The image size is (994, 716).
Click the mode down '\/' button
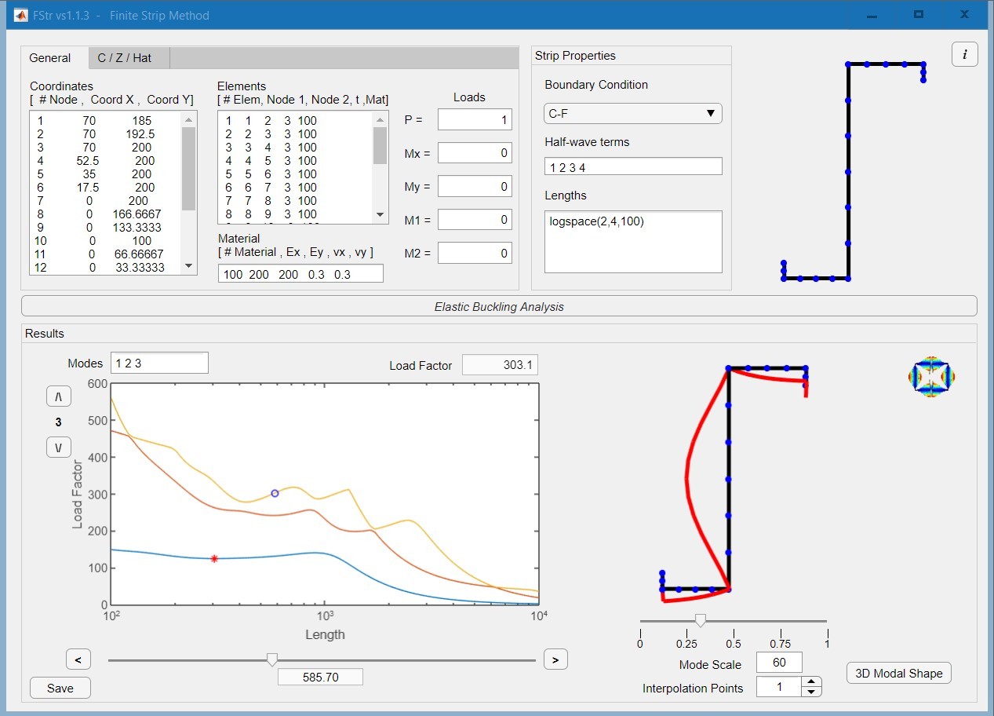59,447
